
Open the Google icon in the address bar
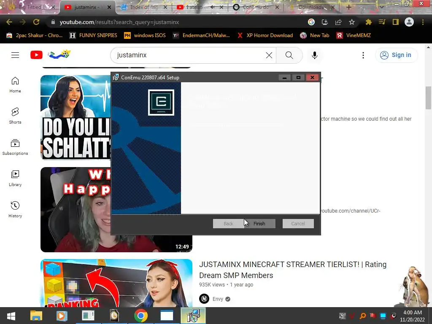311,22
